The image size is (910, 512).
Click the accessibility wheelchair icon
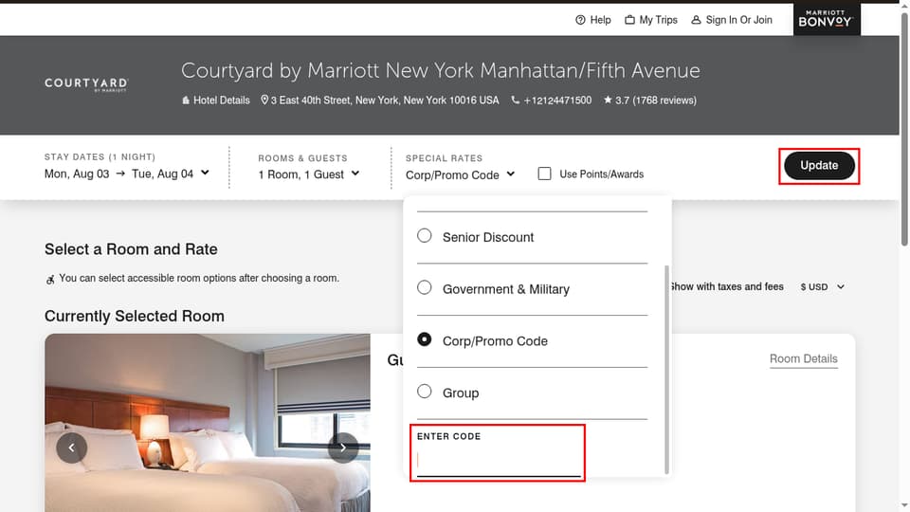(50, 280)
